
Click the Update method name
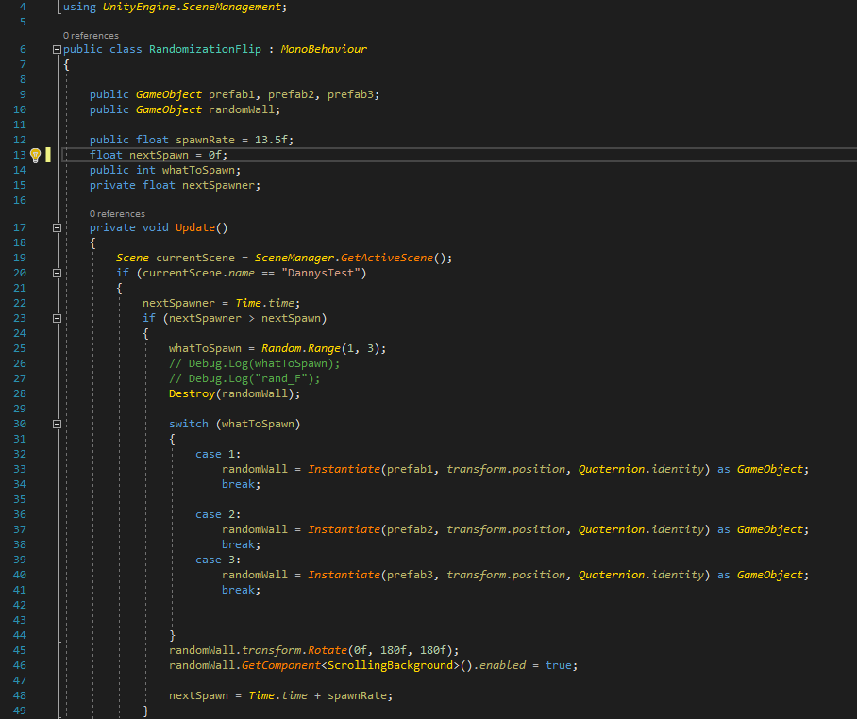pos(195,227)
